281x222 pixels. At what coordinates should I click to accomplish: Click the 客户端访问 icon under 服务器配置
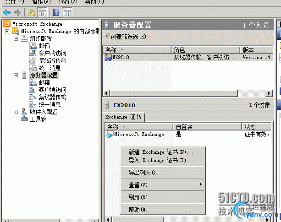(x=33, y=90)
